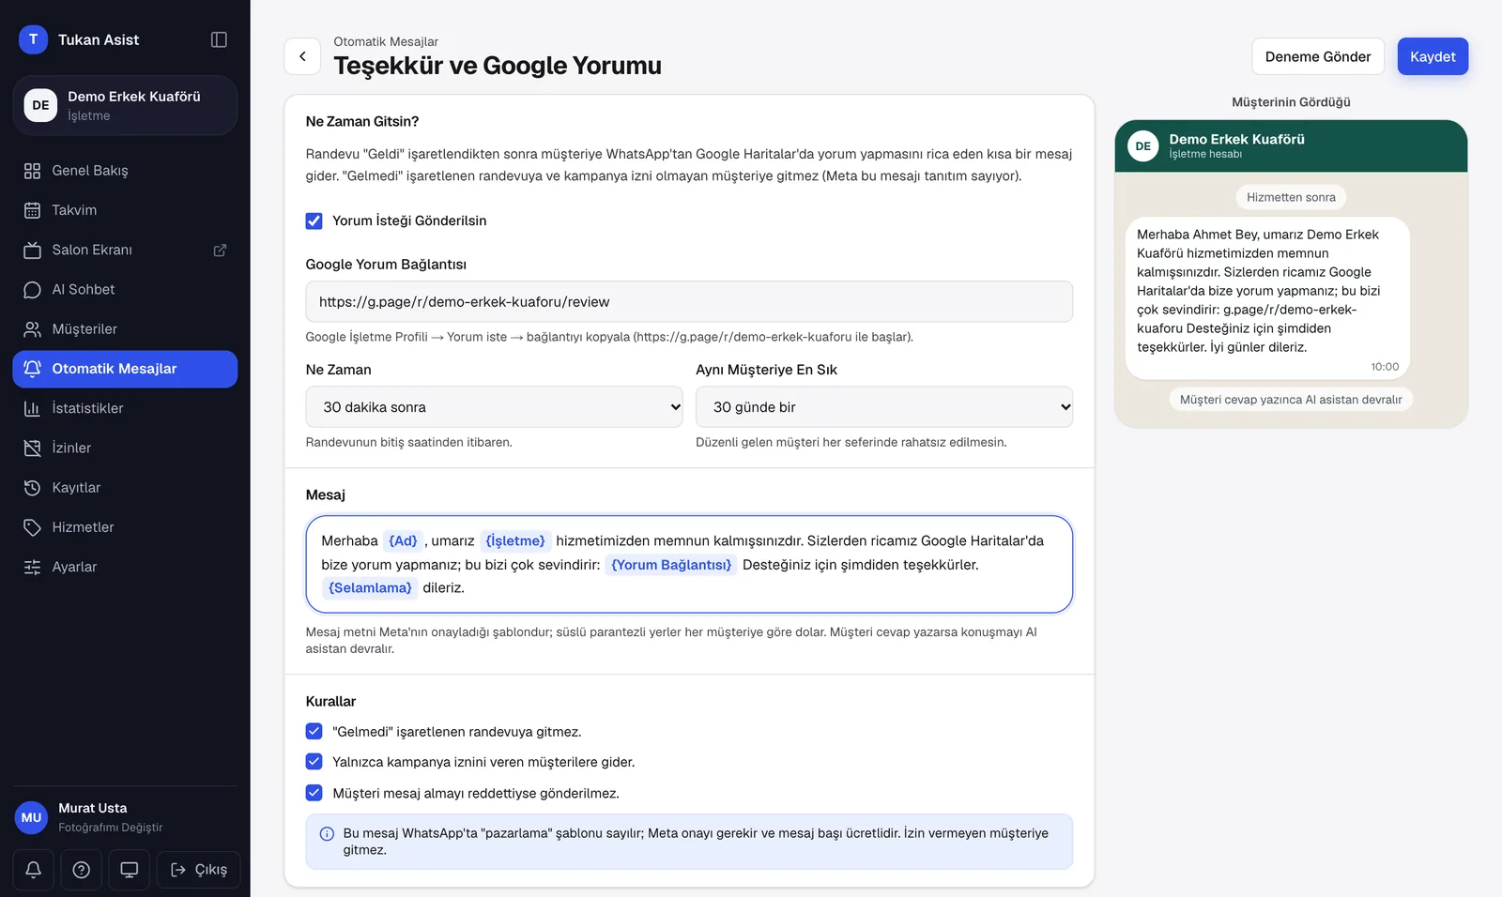The image size is (1502, 897).
Task: Open Salon Ekranı external link icon
Action: 220,250
